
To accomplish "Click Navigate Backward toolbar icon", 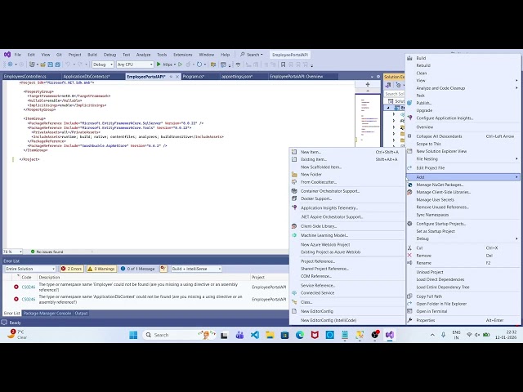I will [x=10, y=65].
